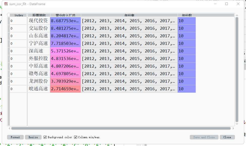
Task: Select the 3.703929e+ revenue cell
Action: click(x=66, y=81)
